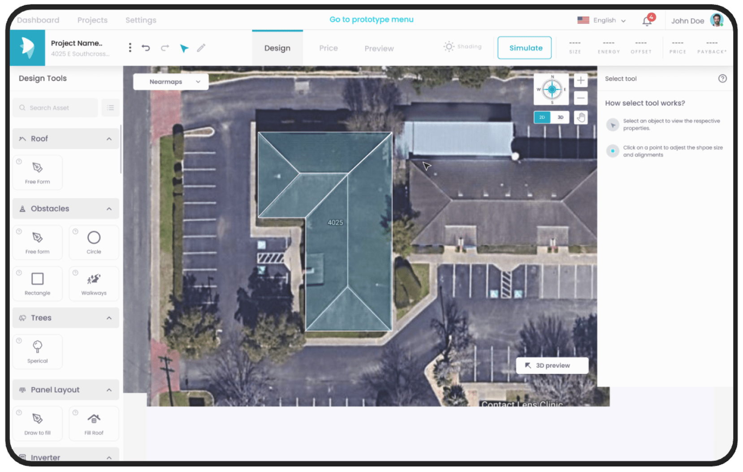The image size is (743, 472).
Task: Click info icon on the Circle tile
Action: [75, 232]
